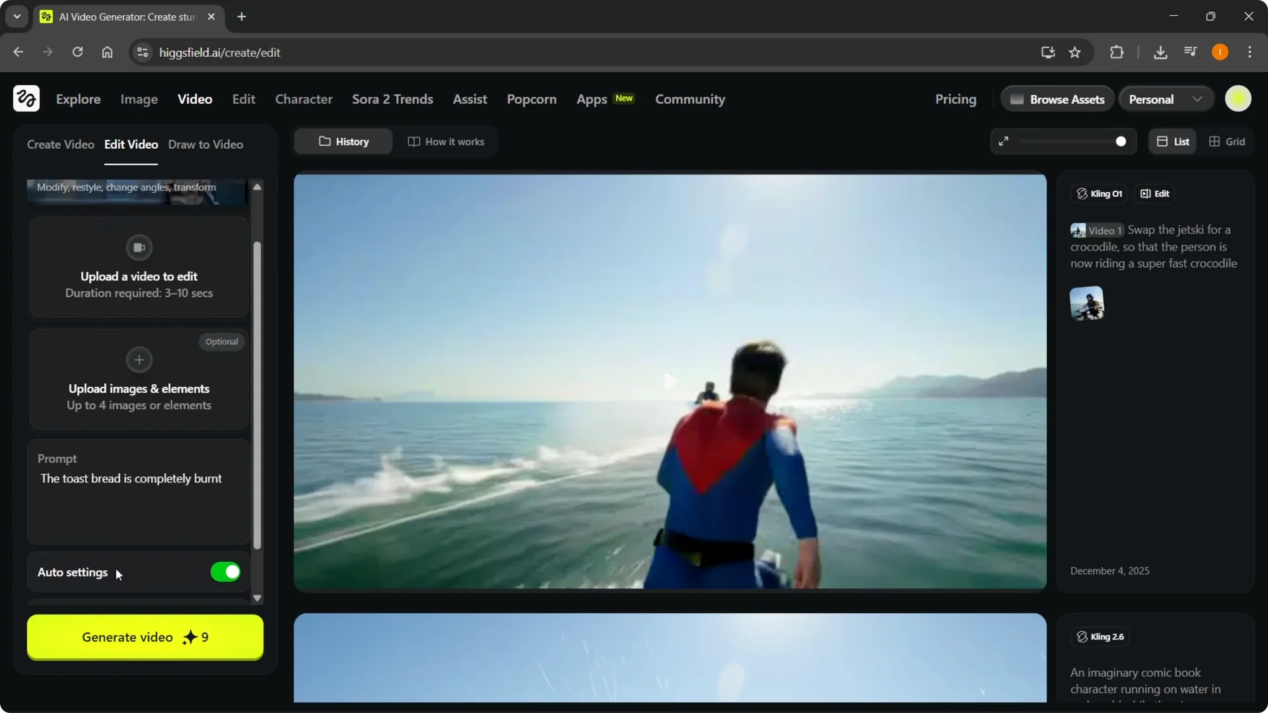The image size is (1268, 713).
Task: Click the How it works icon
Action: pyautogui.click(x=414, y=141)
